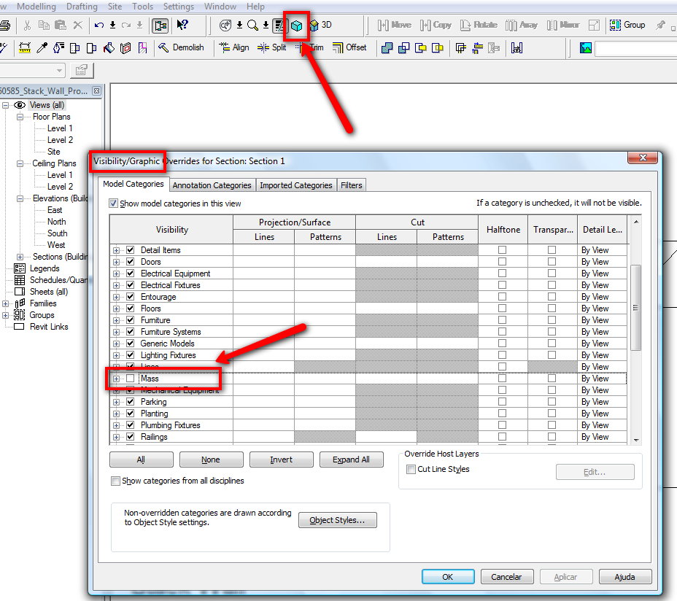Open the South elevation view
Image resolution: width=677 pixels, height=601 pixels.
57,233
